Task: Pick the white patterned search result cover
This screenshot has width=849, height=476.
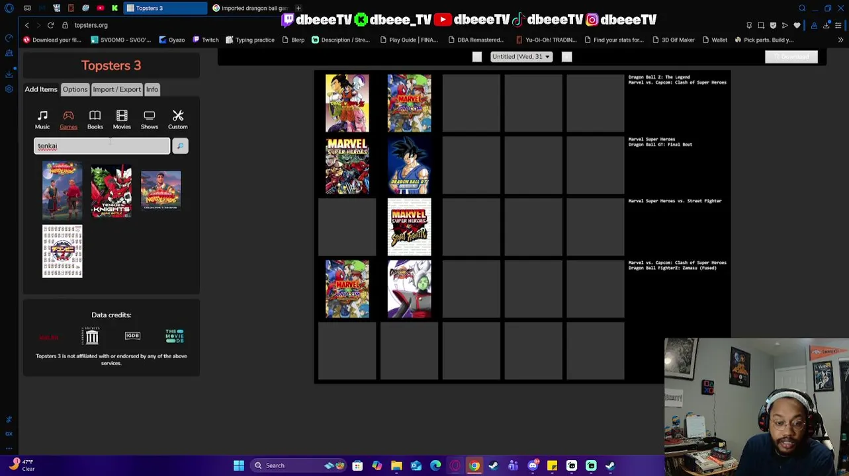Action: click(x=62, y=251)
